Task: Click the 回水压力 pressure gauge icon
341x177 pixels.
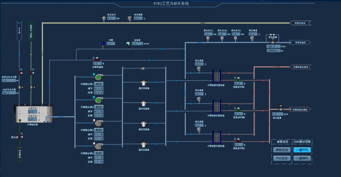Action: pyautogui.click(x=104, y=19)
